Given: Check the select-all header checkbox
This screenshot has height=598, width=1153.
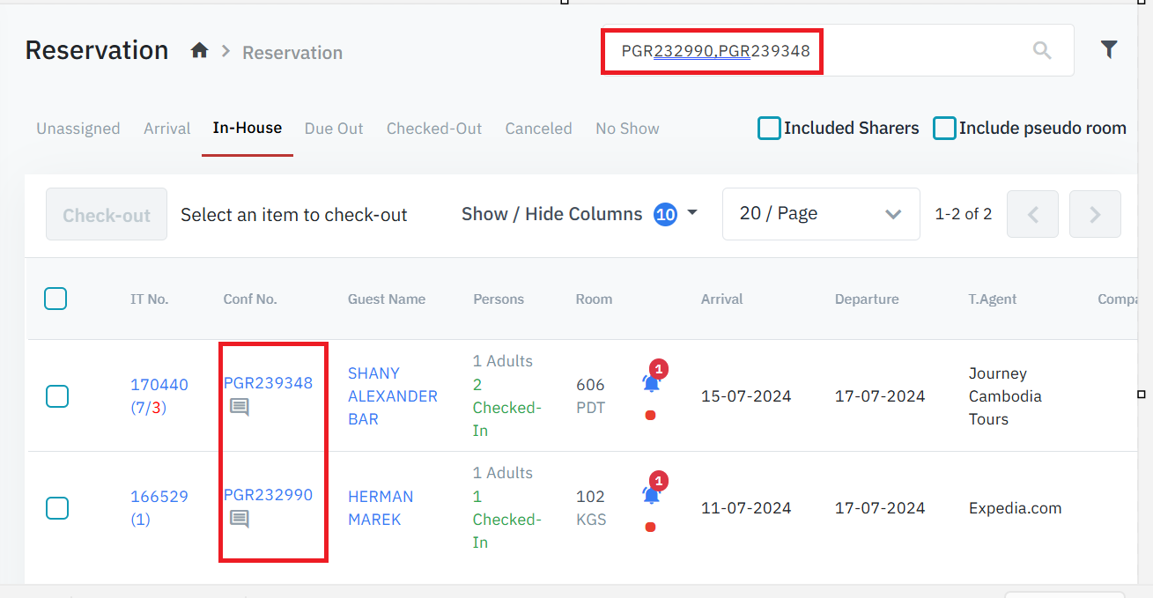Looking at the screenshot, I should tap(55, 299).
